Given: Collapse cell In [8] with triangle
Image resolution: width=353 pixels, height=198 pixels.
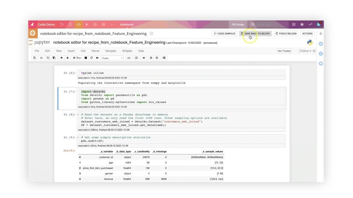Looking at the screenshot, I should coord(78,114).
